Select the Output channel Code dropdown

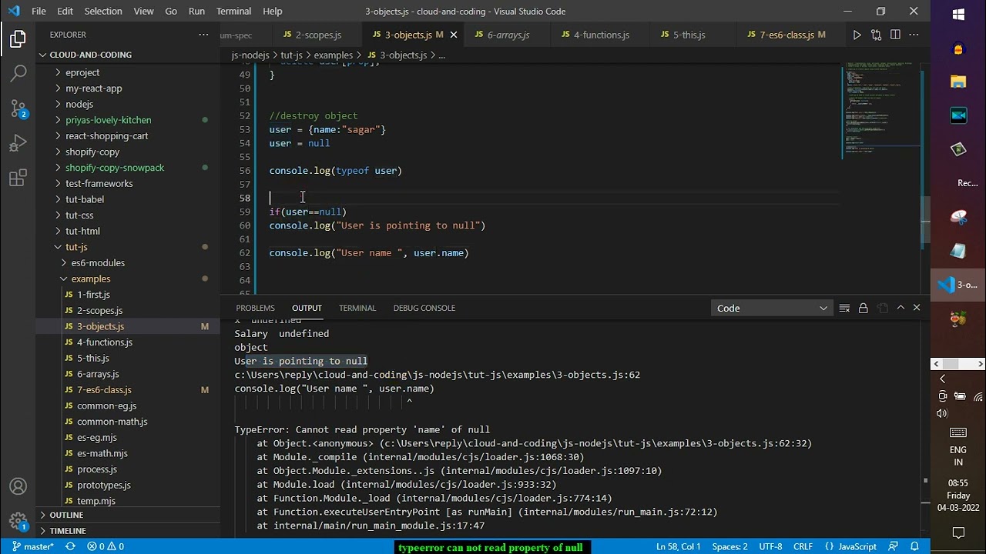771,308
